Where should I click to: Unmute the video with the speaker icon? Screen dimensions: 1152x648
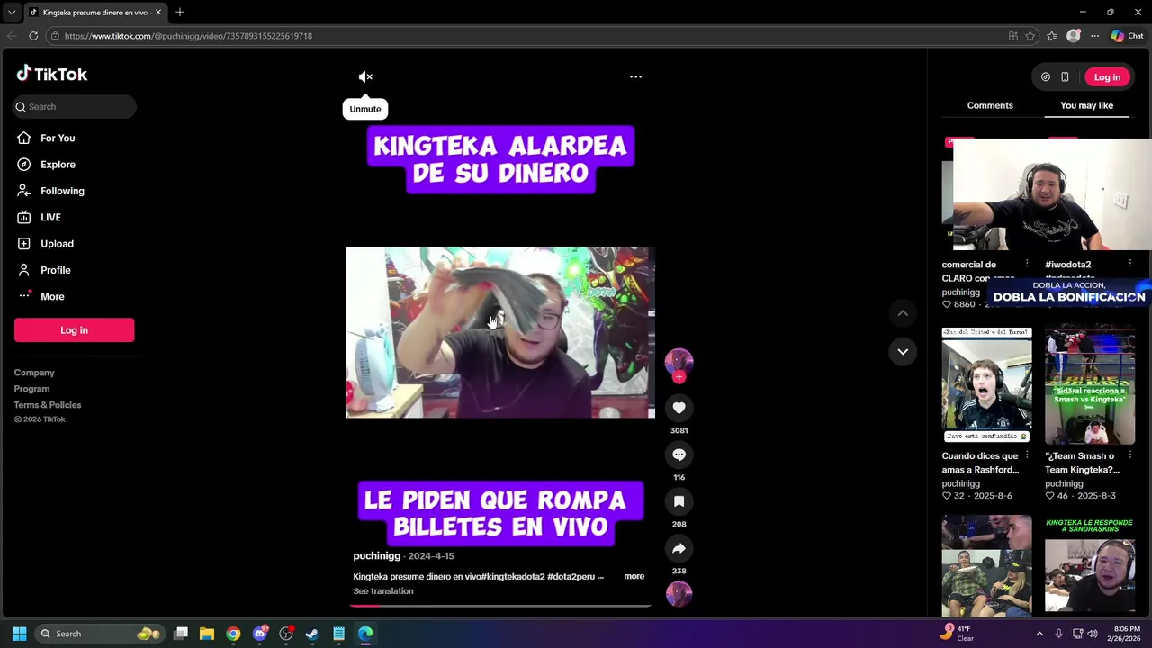coord(365,76)
